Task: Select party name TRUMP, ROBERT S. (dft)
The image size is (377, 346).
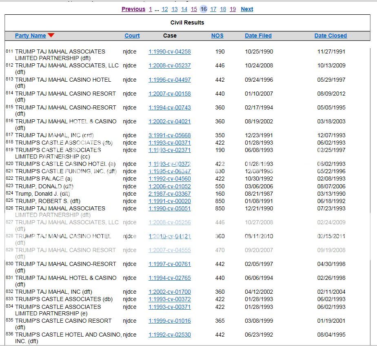Action: coord(48,201)
